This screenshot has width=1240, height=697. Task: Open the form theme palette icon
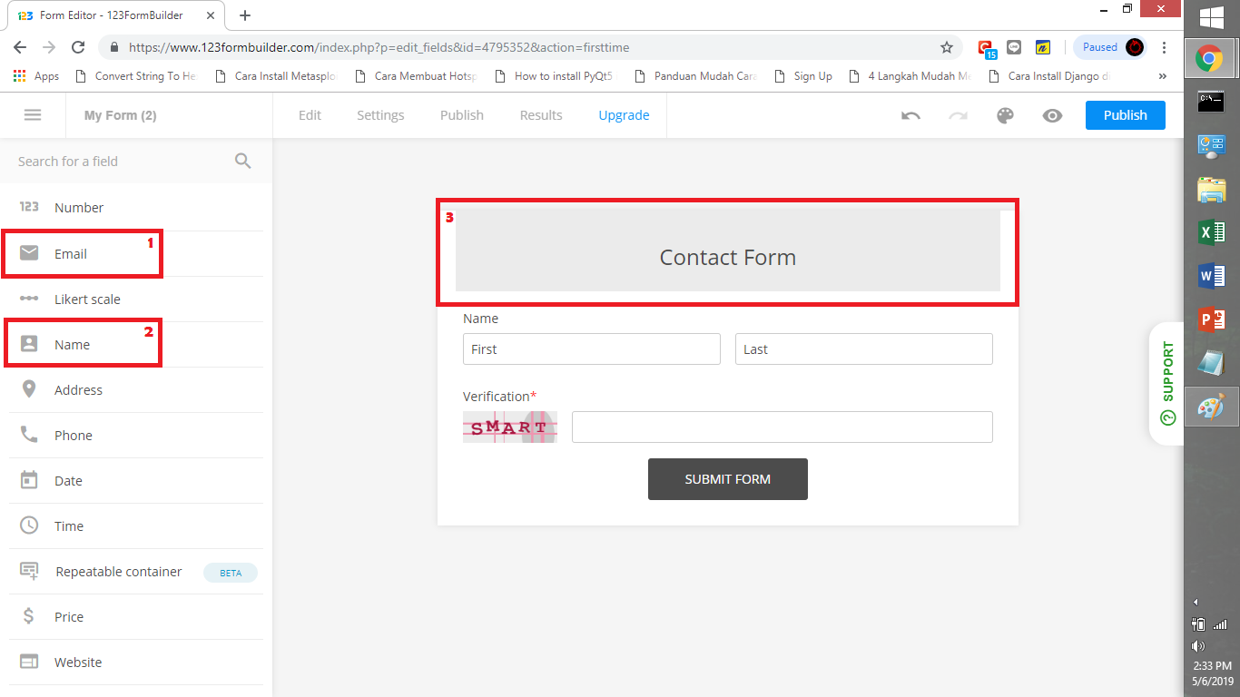click(1005, 115)
